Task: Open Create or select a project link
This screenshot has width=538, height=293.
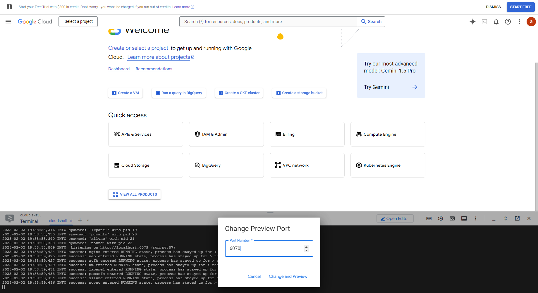Action: pos(138,48)
